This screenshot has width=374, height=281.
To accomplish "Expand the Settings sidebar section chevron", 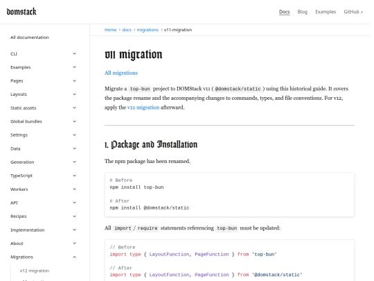I will click(74, 135).
